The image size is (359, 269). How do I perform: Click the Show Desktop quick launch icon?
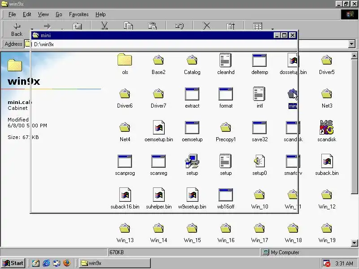tap(36, 263)
